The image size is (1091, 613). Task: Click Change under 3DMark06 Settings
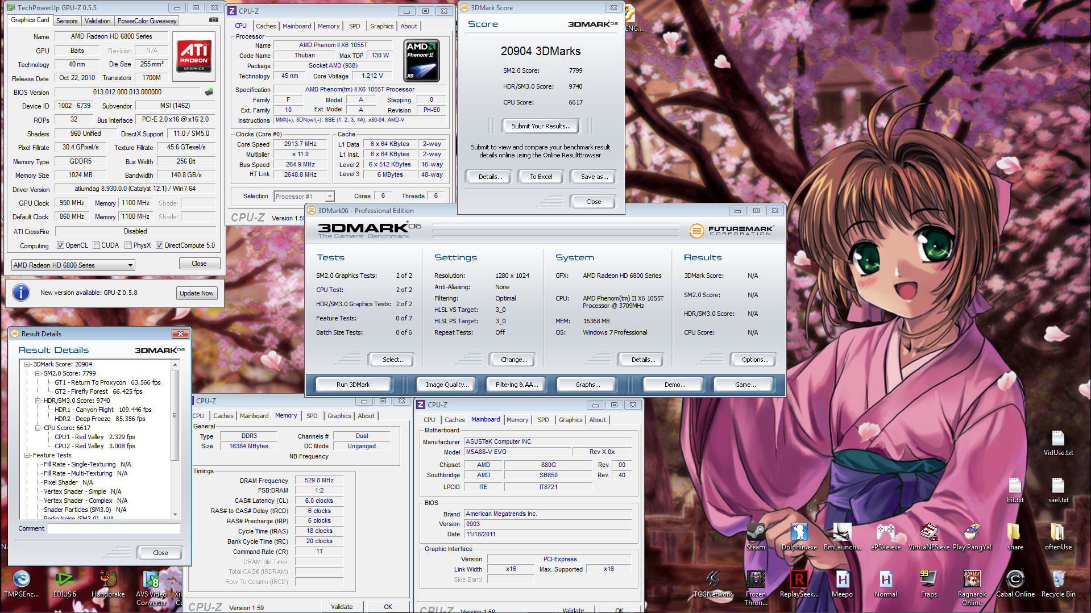click(514, 360)
